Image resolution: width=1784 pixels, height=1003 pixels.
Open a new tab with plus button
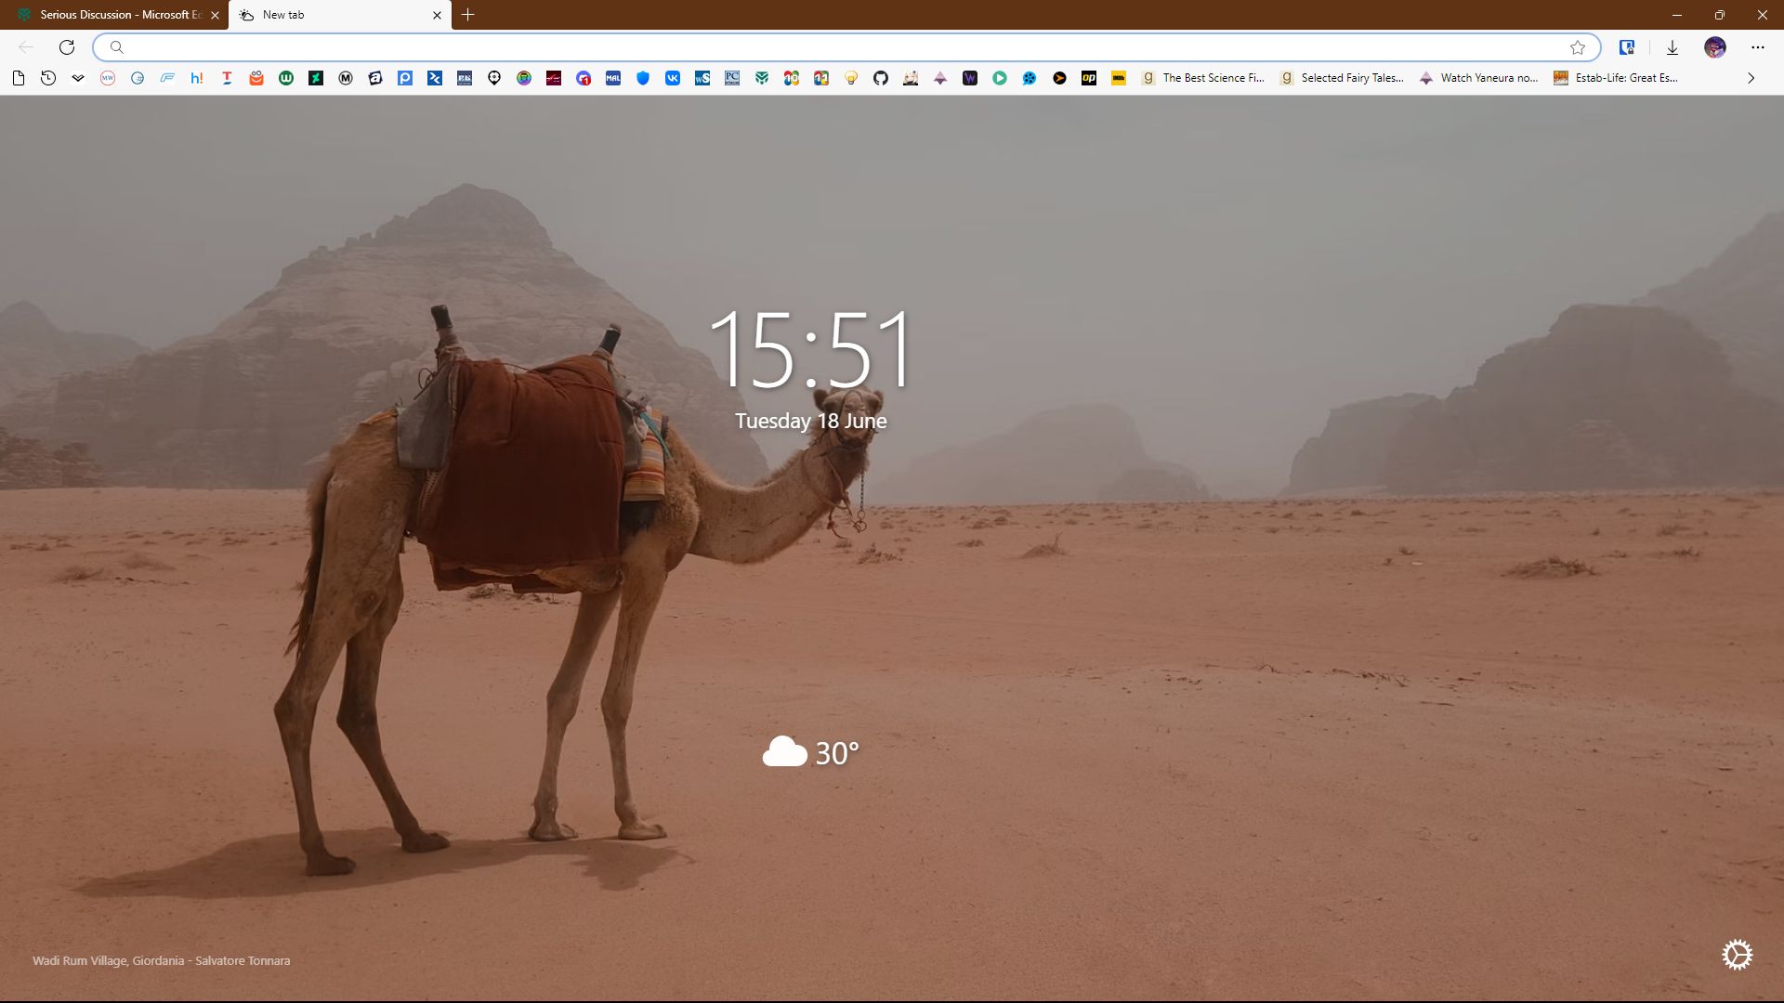[468, 15]
